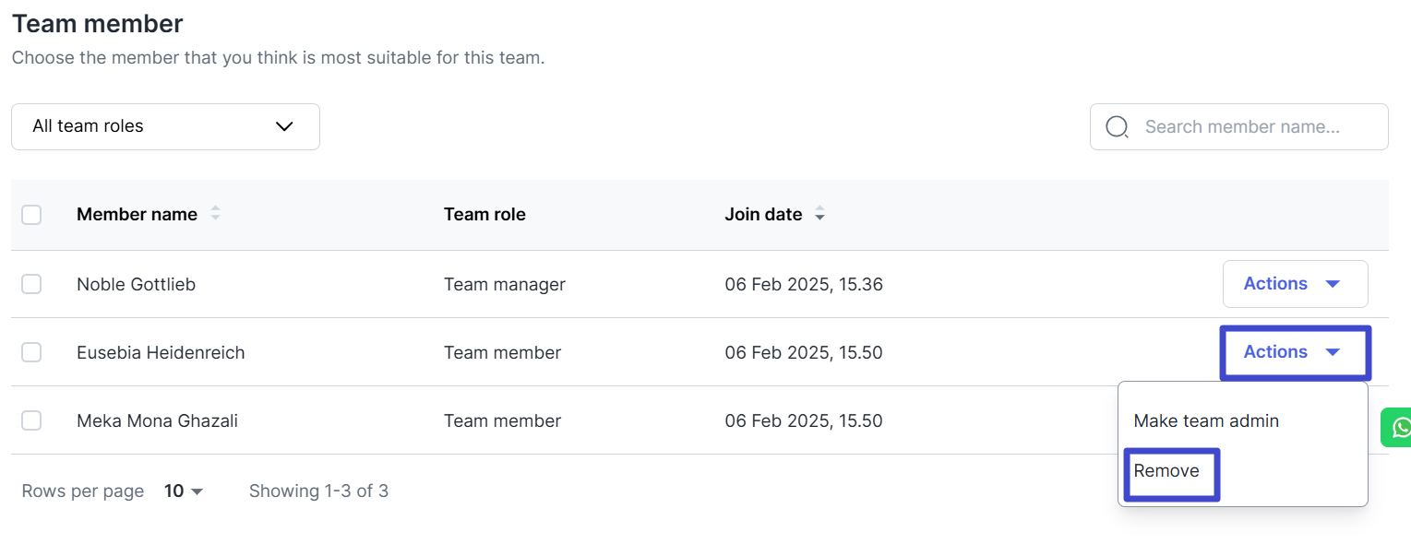Open Actions for Noble Gottlieb
The width and height of the screenshot is (1411, 544).
point(1294,284)
